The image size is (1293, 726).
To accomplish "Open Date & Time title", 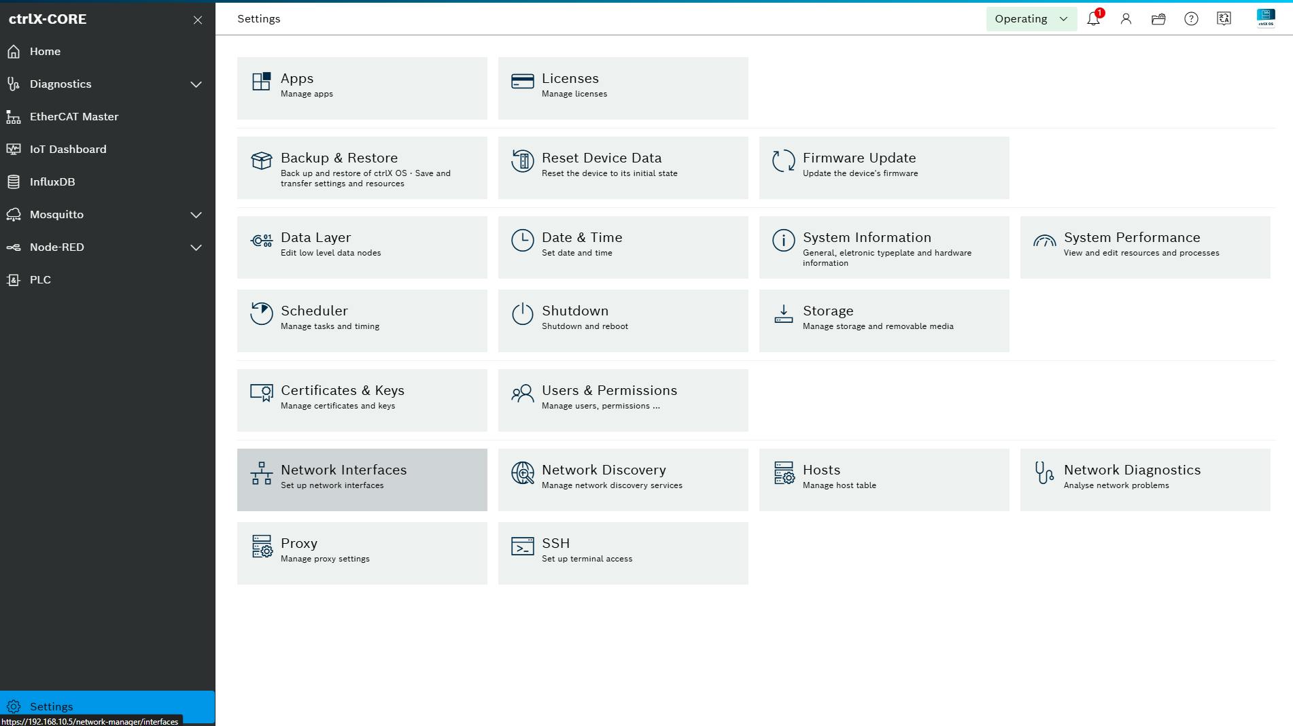I will point(582,237).
